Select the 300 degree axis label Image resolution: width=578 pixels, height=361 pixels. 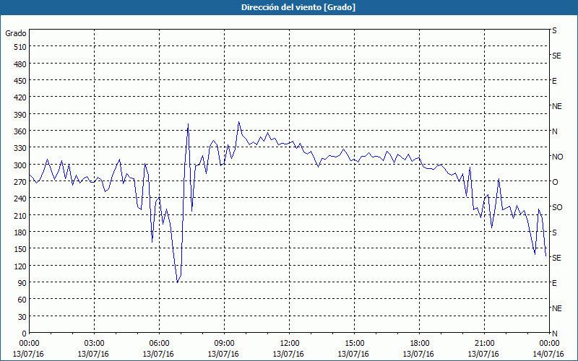20,165
